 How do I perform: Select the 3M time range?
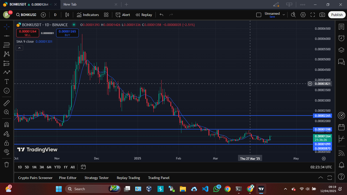coord(42,167)
